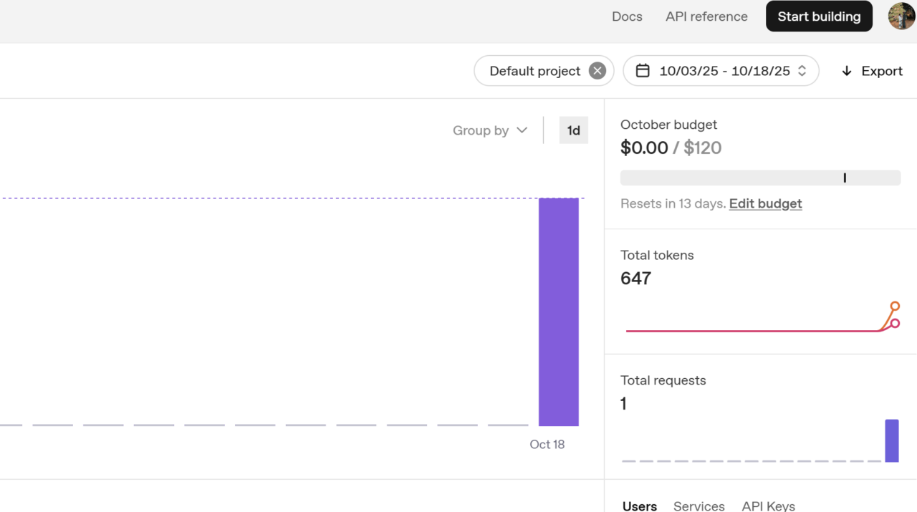
Task: Click the orange data point in tokens chart
Action: click(x=895, y=306)
